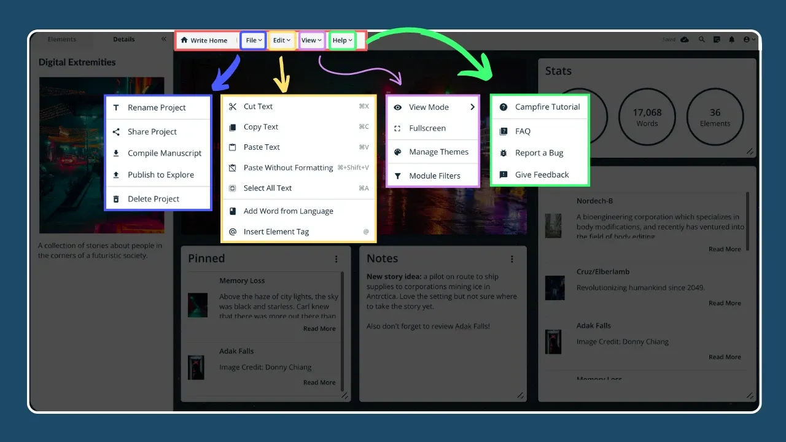Click the Digital Extremities cover image
The width and height of the screenshot is (786, 442).
[101, 155]
